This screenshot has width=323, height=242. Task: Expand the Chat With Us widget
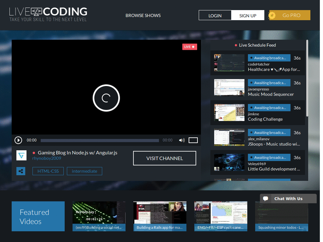pos(288,198)
